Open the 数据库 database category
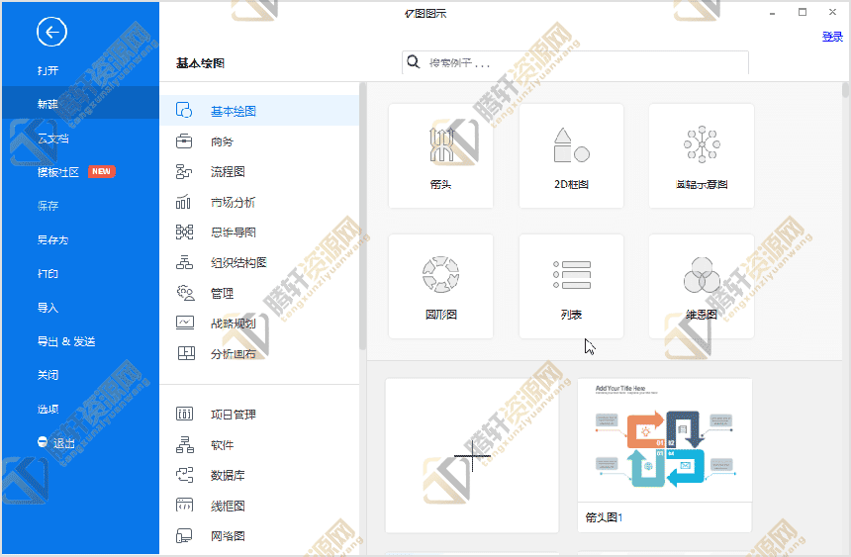 (227, 476)
